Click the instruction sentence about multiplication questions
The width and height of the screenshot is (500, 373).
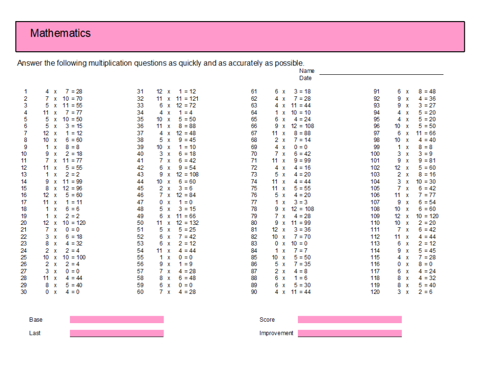[x=161, y=63]
